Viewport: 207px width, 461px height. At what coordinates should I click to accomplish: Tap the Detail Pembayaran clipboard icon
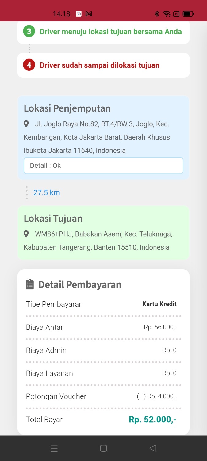coord(30,284)
